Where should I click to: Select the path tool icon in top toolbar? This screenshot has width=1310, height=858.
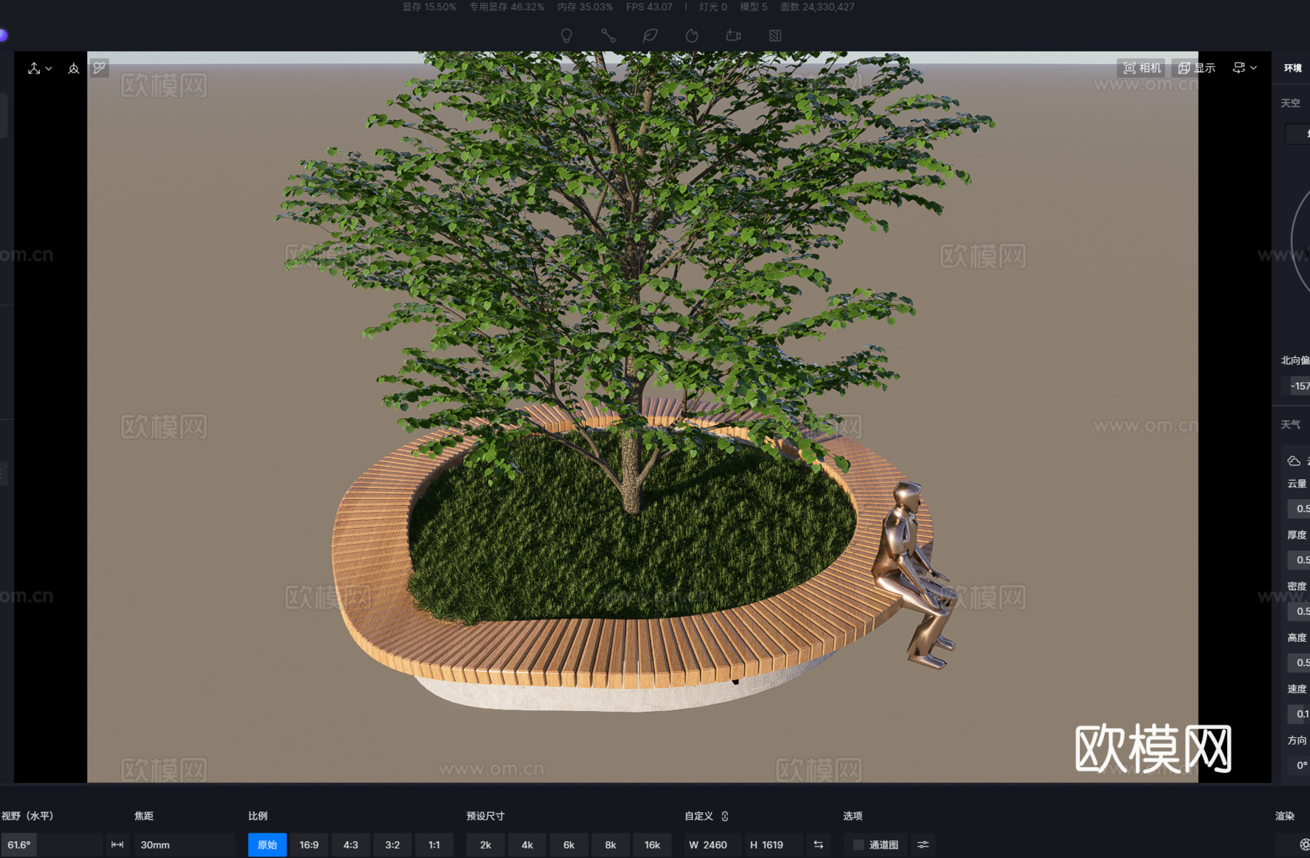click(x=608, y=36)
